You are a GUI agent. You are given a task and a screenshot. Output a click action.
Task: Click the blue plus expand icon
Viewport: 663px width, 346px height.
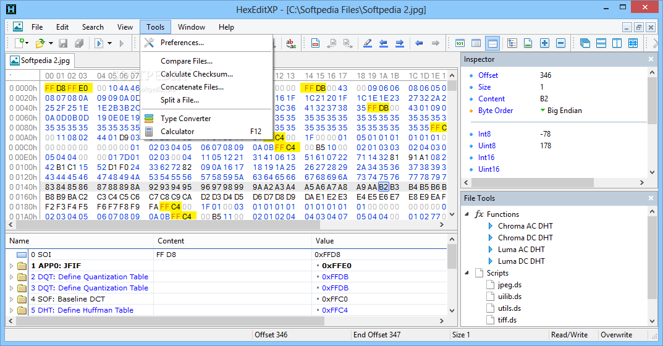point(544,43)
